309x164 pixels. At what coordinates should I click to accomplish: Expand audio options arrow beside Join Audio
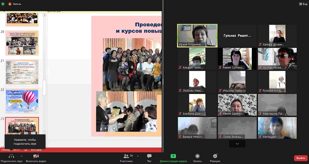coord(22,156)
